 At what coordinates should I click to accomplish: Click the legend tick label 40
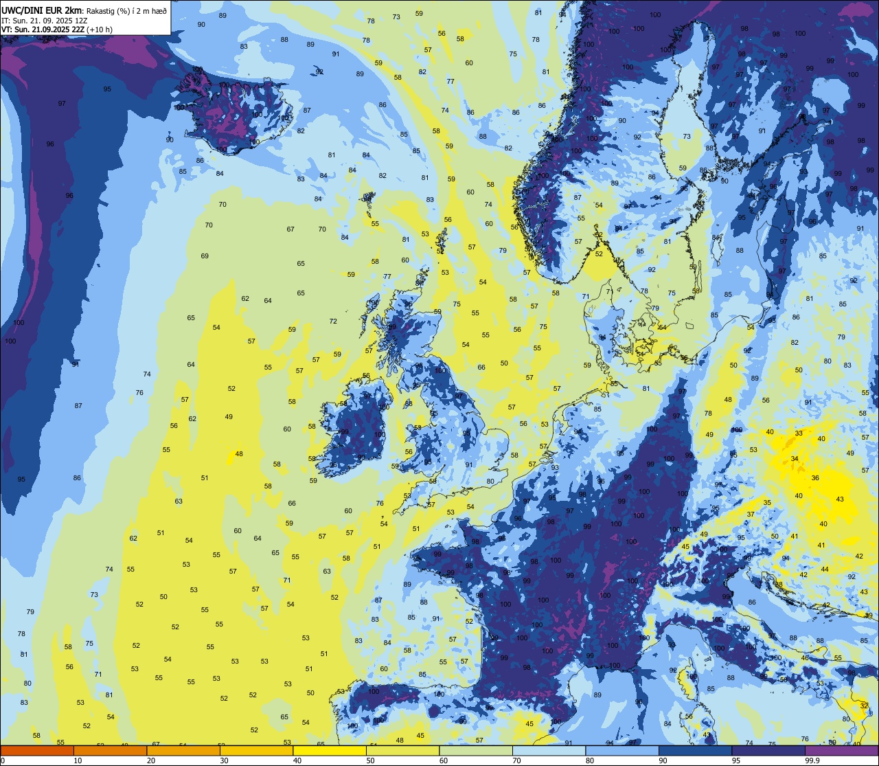click(x=297, y=761)
